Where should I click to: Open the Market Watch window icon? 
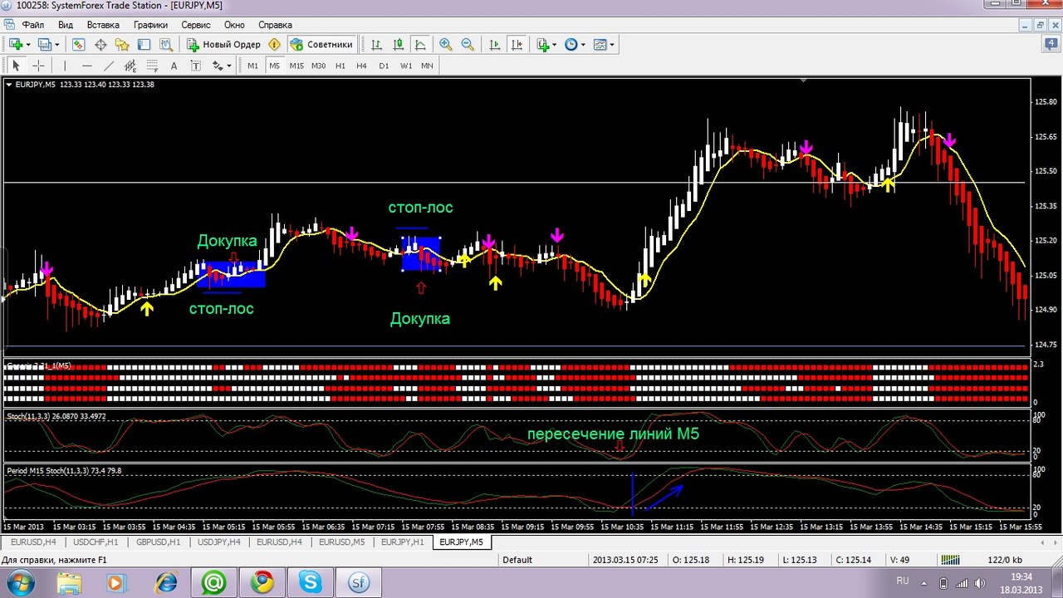click(x=79, y=44)
